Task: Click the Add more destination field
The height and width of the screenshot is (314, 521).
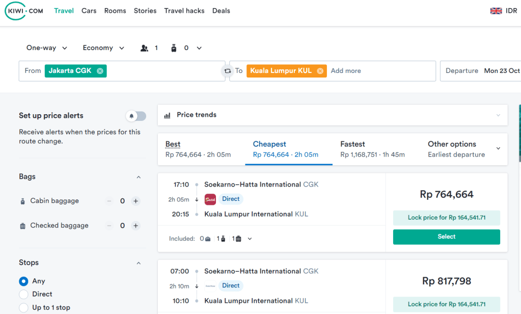Action: [346, 71]
